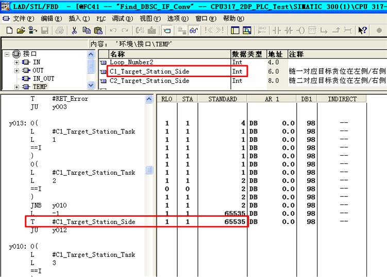Open the 窗口(W) menu
Viewport: 387px width, 277px height.
pyautogui.click(x=206, y=19)
